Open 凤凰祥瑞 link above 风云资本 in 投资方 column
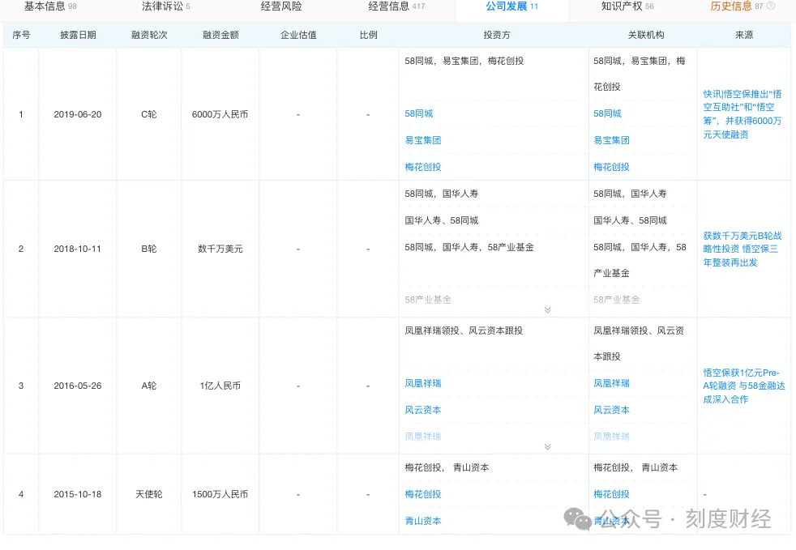This screenshot has height=550, width=796. (423, 384)
